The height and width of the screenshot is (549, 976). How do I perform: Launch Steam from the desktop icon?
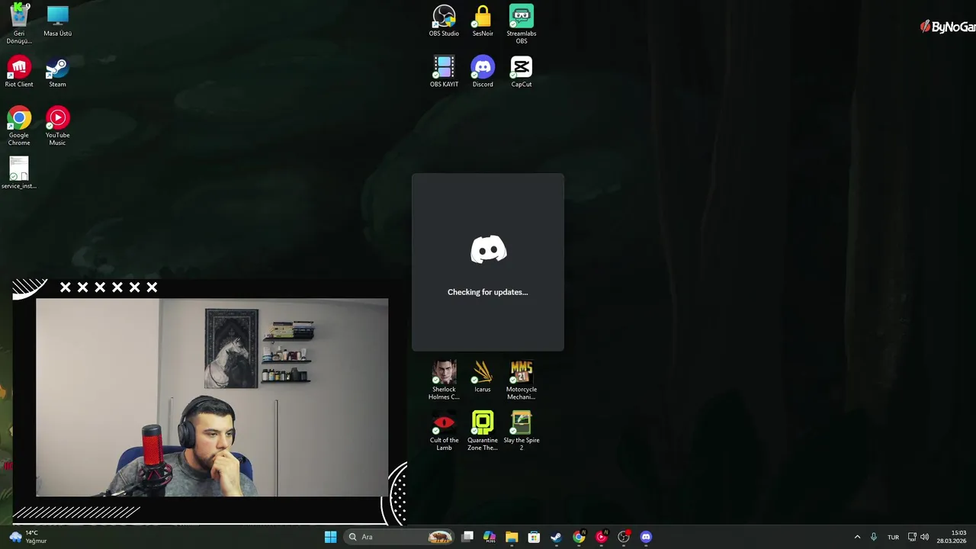tap(57, 72)
